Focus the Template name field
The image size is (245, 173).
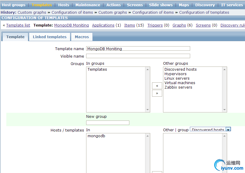click(138, 49)
